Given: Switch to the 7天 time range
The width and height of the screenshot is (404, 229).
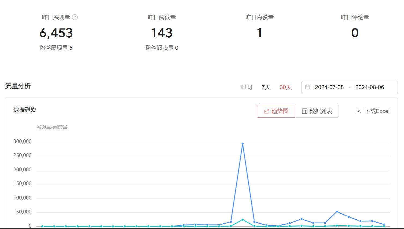Looking at the screenshot, I should pyautogui.click(x=266, y=87).
